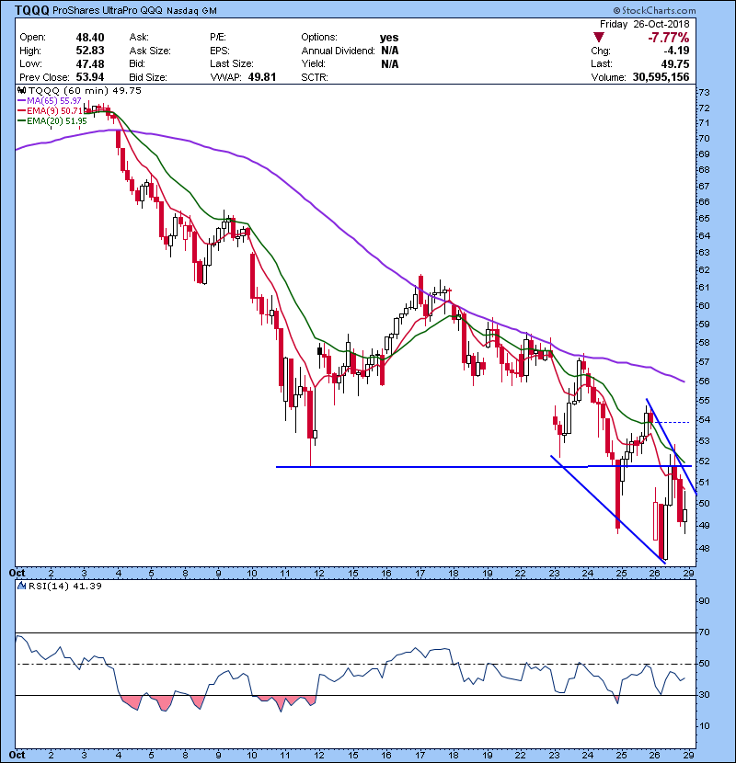Click the TQQQ (60 min) 49.75 legend
The image size is (736, 763).
[85, 90]
